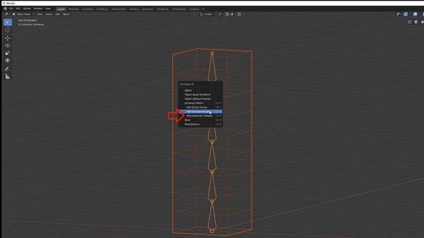Select the Cursor tool
The height and width of the screenshot is (238, 424).
tap(7, 30)
